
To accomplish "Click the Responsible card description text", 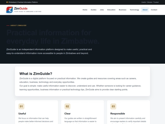I will coord(128,121).
